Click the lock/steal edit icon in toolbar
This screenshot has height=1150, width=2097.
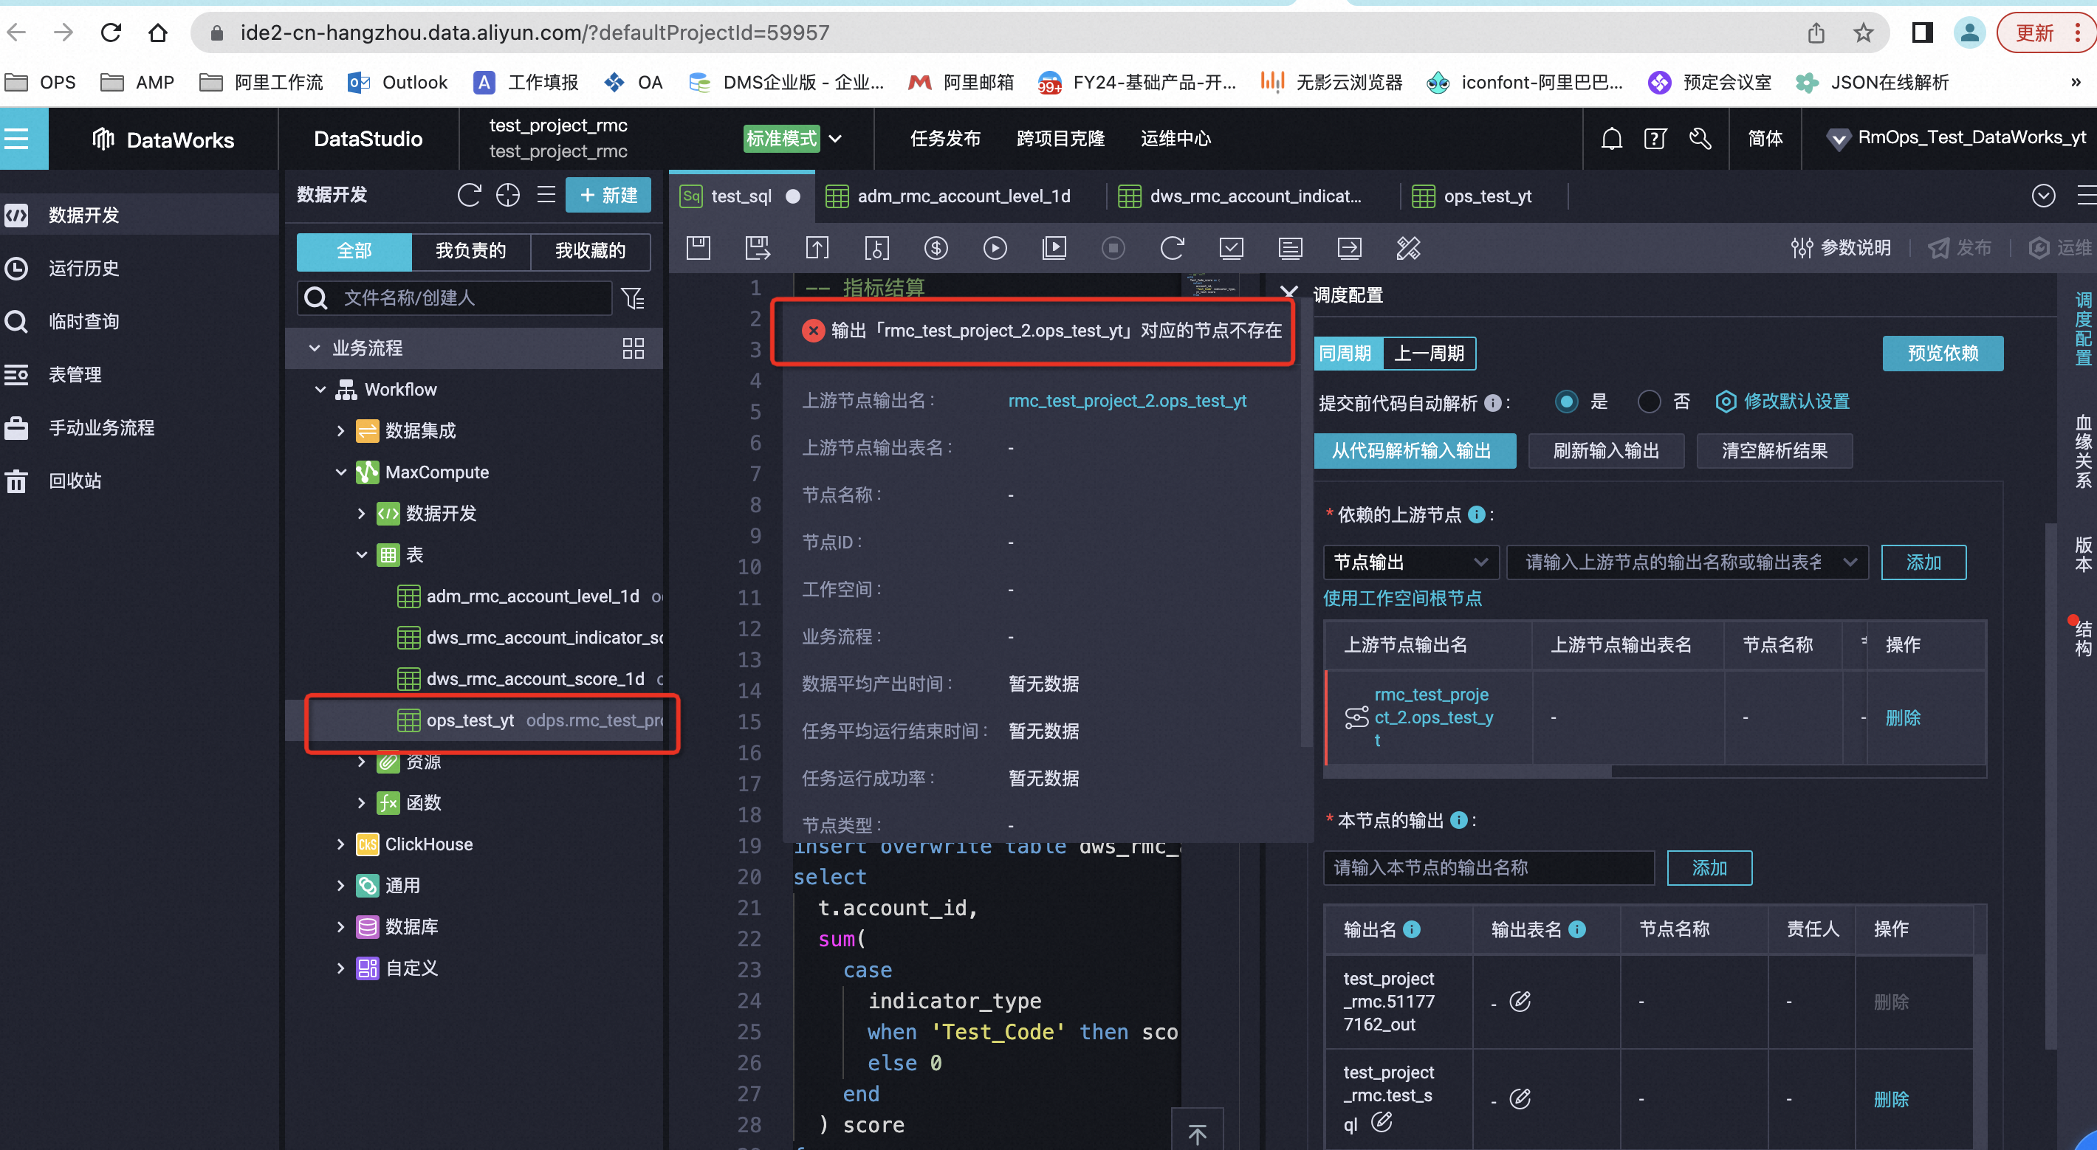pos(876,248)
